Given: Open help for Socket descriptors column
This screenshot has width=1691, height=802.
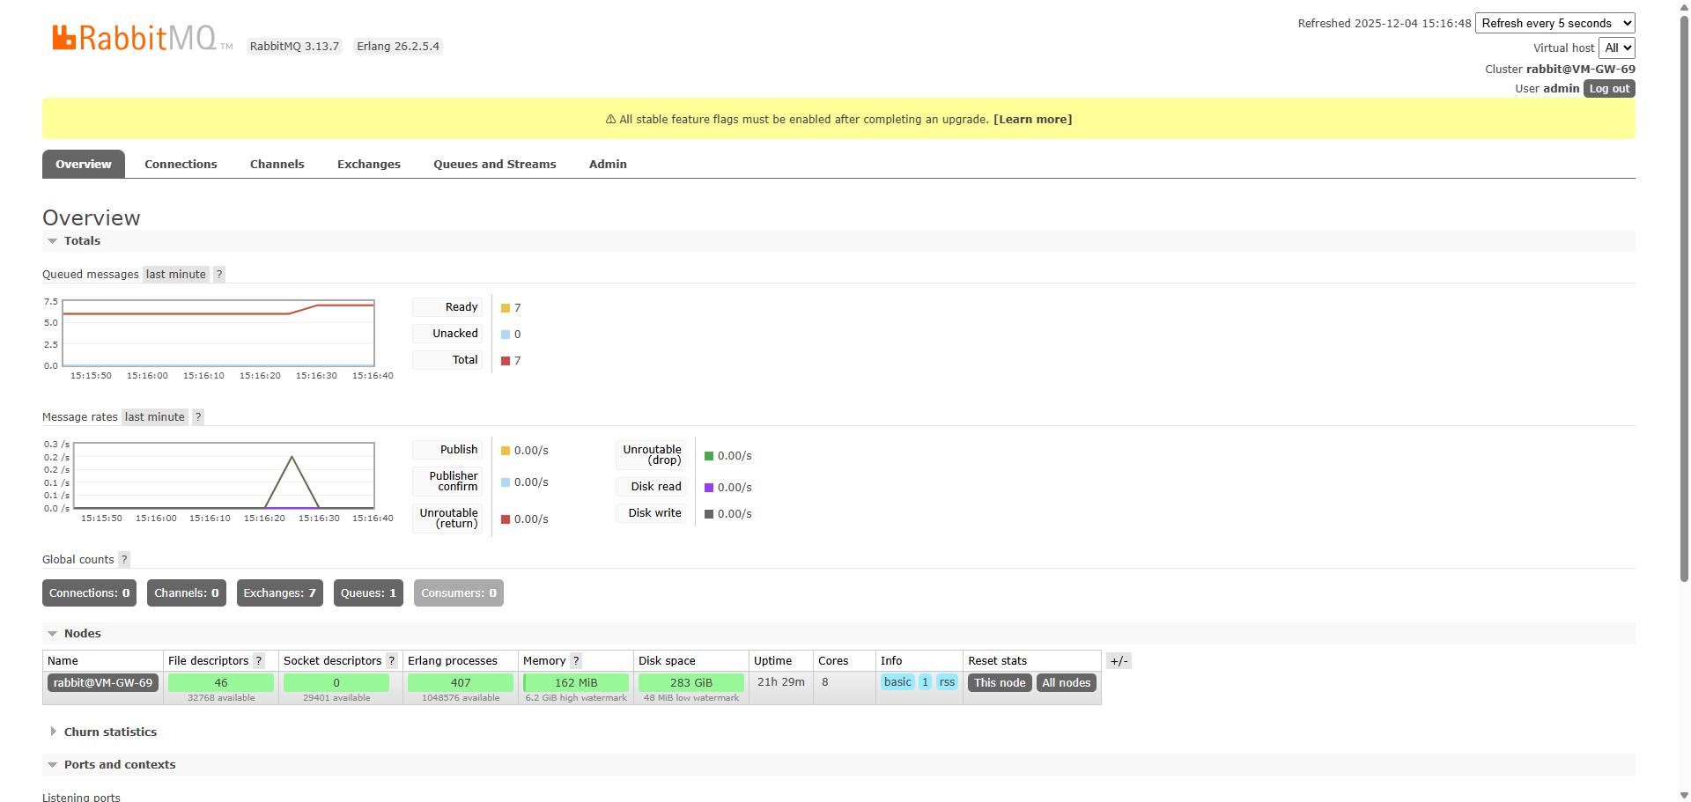Looking at the screenshot, I should (392, 661).
